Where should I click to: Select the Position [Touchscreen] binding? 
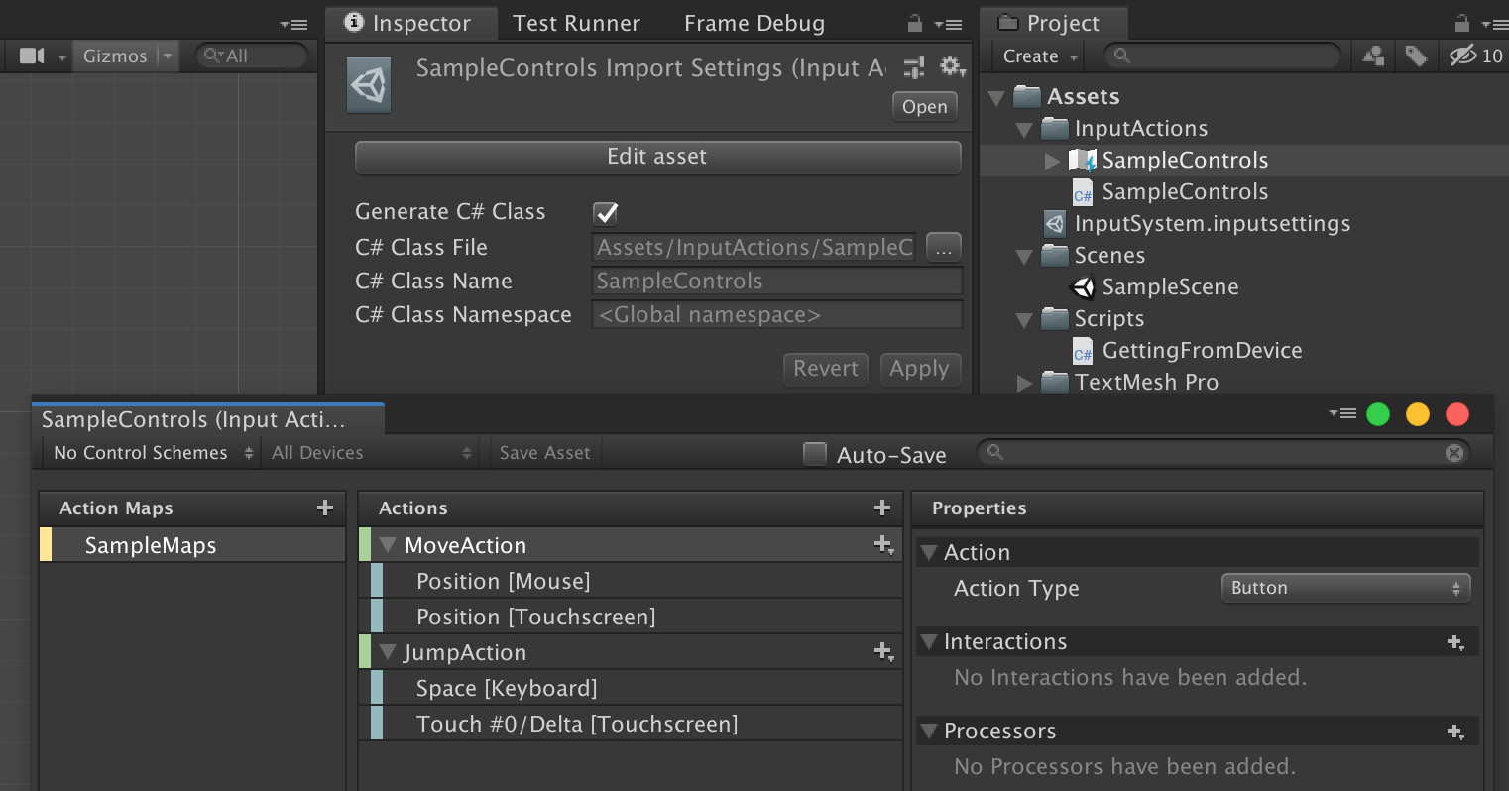click(x=636, y=617)
